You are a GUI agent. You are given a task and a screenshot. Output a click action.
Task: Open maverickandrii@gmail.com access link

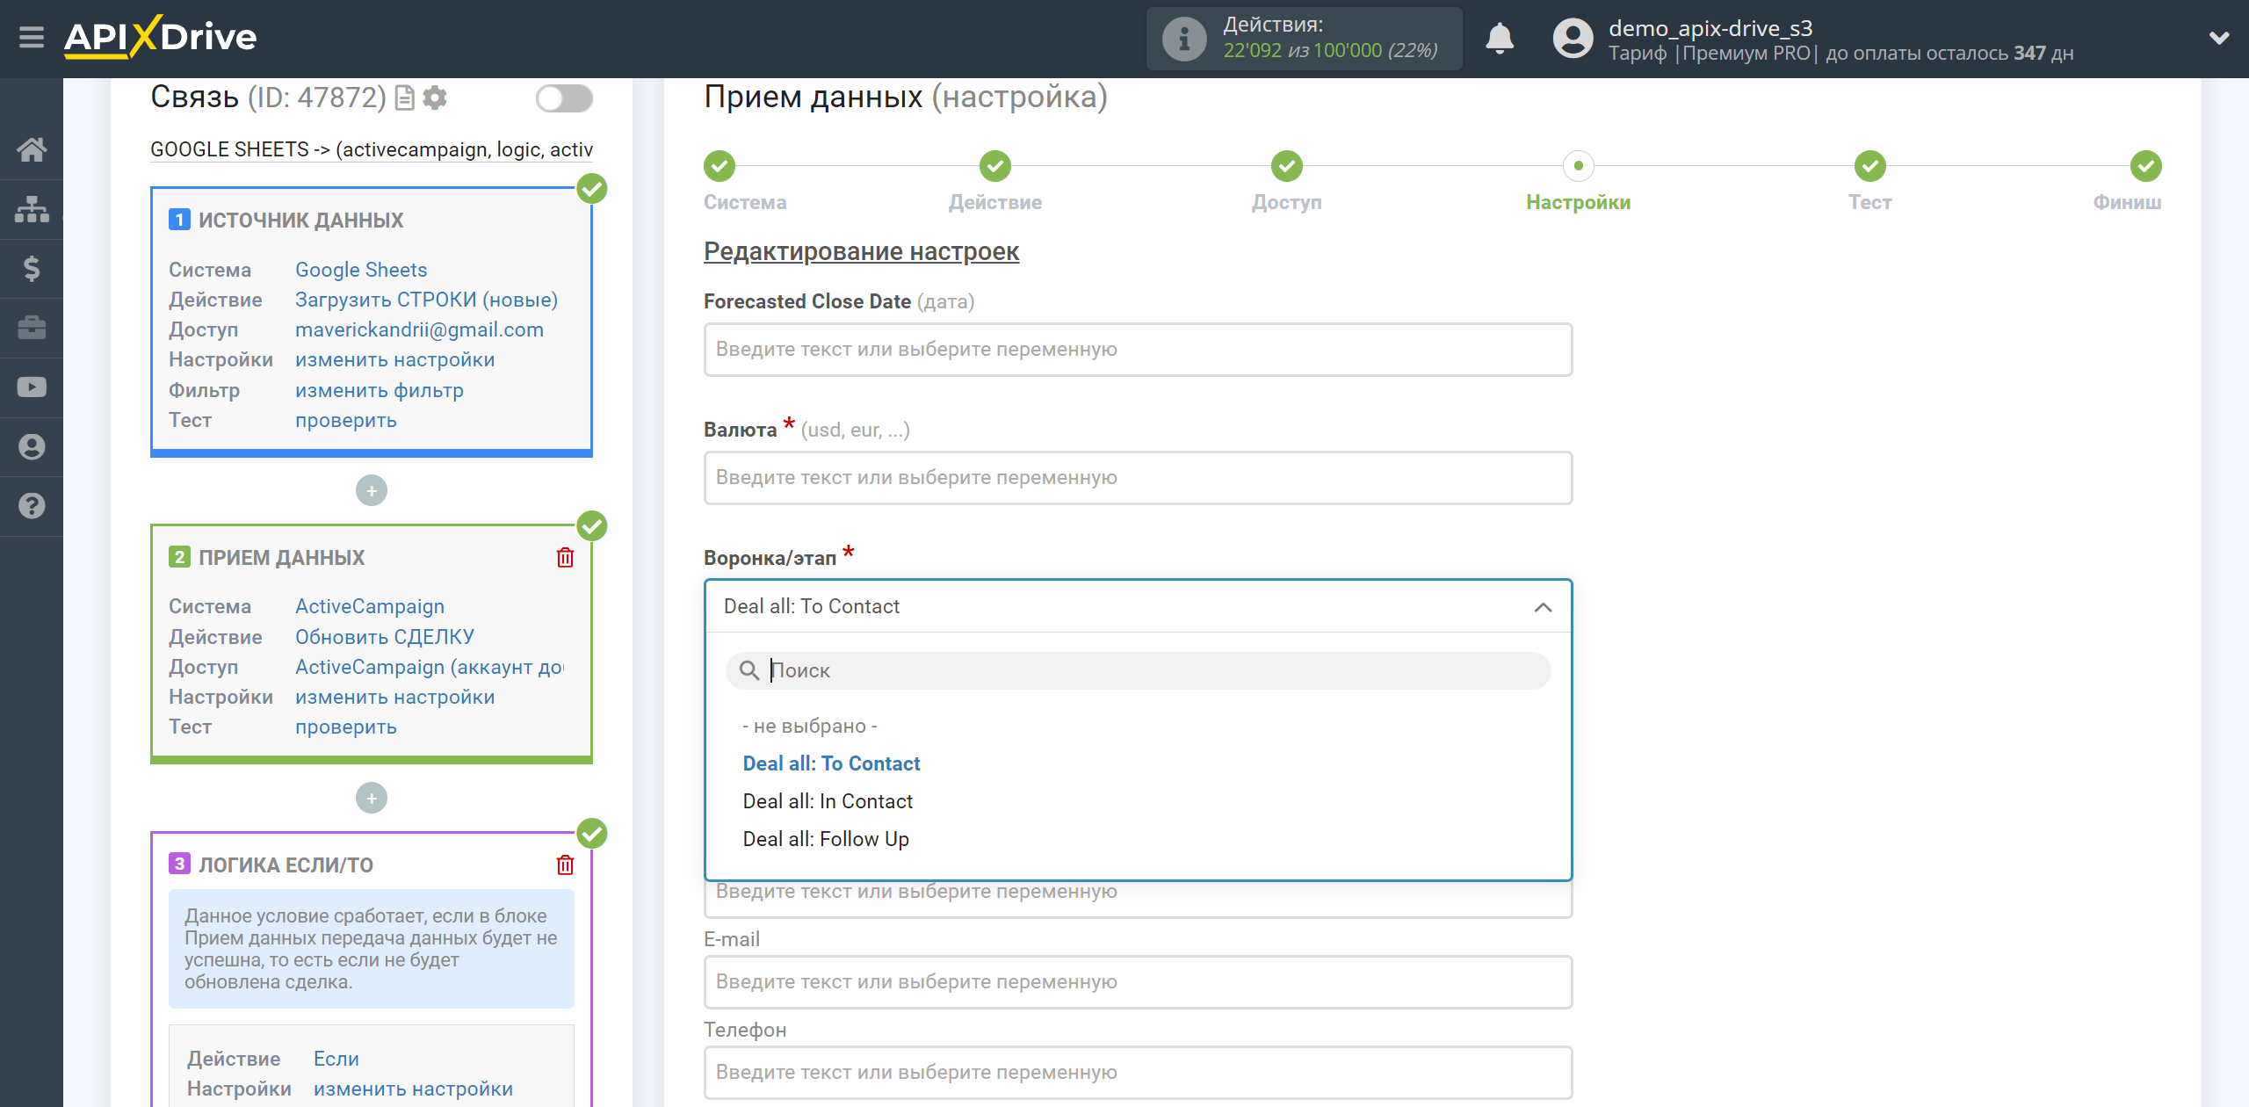(x=419, y=329)
